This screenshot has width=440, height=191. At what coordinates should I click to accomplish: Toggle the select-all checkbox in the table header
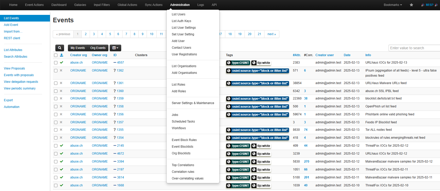click(56, 55)
